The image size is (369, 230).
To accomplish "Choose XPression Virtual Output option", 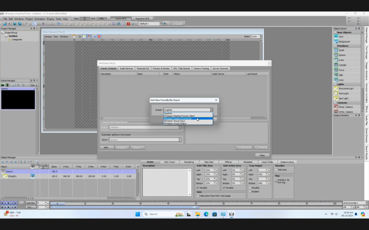I will (188, 124).
